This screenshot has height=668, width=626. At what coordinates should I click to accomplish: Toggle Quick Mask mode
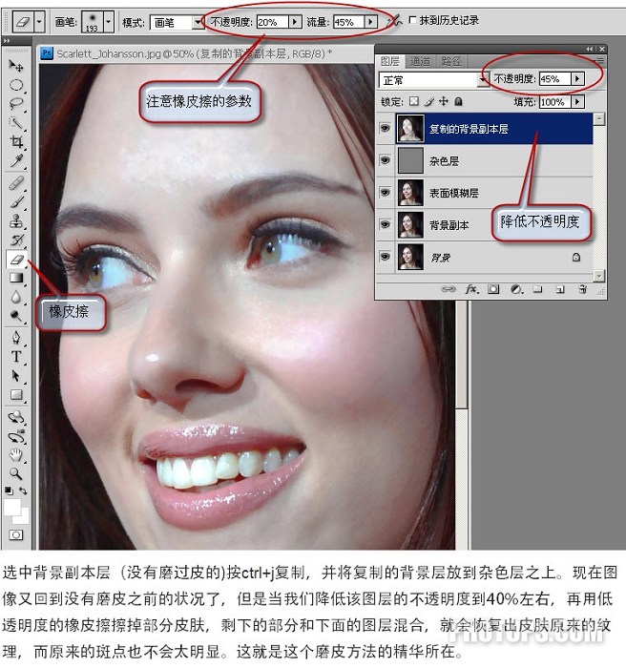pos(16,535)
